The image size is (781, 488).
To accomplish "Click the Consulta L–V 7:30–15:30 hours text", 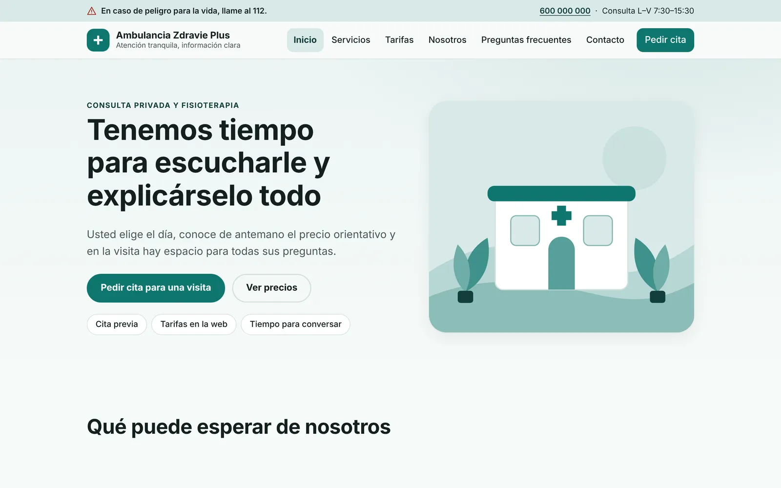I will (x=648, y=11).
